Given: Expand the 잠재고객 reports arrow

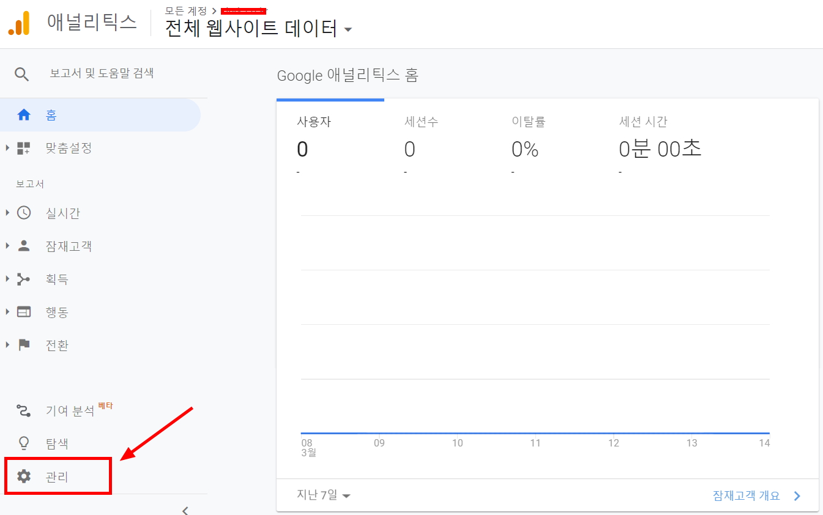Looking at the screenshot, I should (x=7, y=246).
